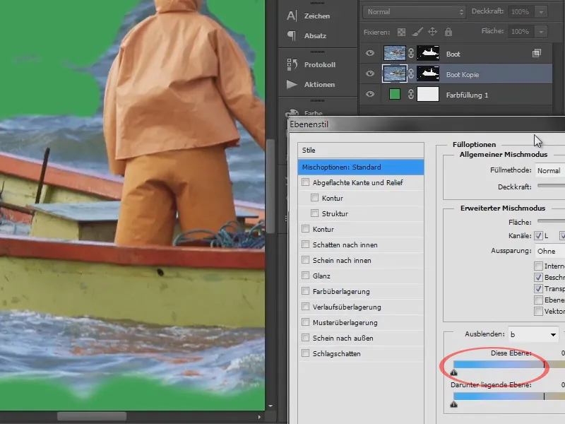Enable Schein nach innen checkbox

tap(306, 260)
